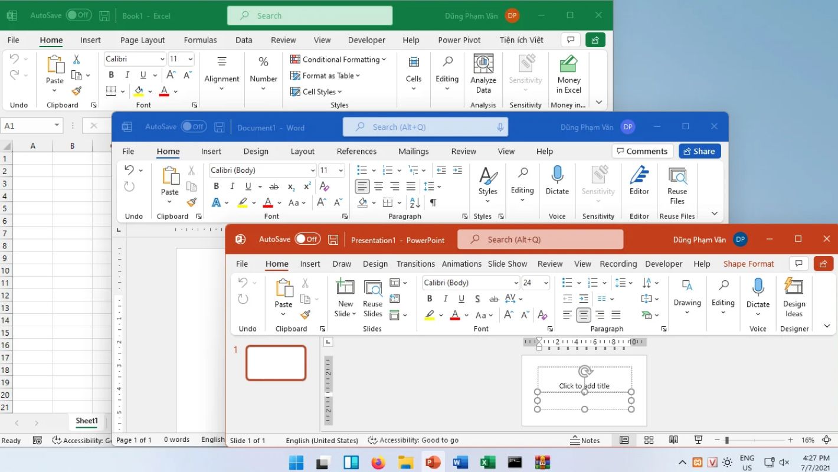The image size is (838, 472).
Task: Click the Dictate microphone icon in Word
Action: pyautogui.click(x=557, y=175)
